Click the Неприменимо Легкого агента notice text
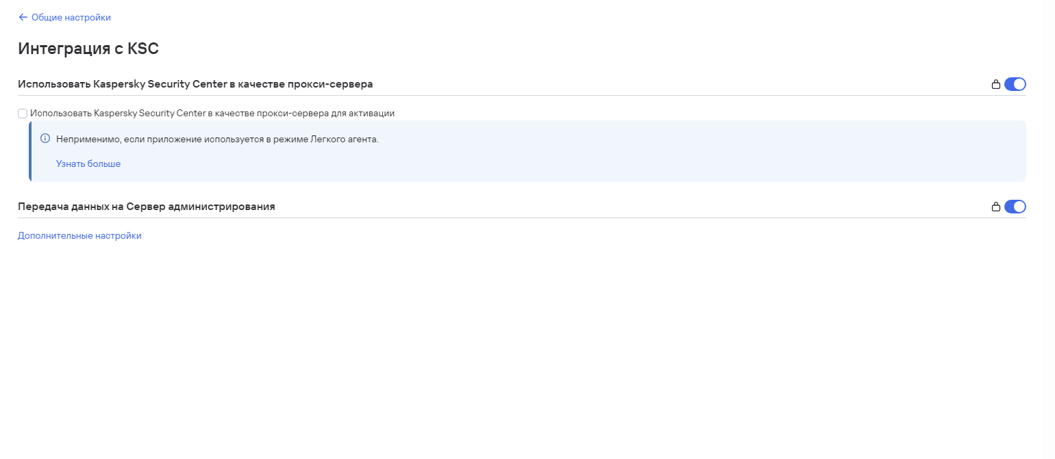This screenshot has width=1055, height=459. click(x=217, y=140)
